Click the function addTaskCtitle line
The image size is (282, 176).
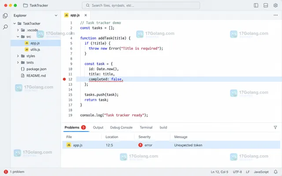pyautogui.click(x=105, y=38)
